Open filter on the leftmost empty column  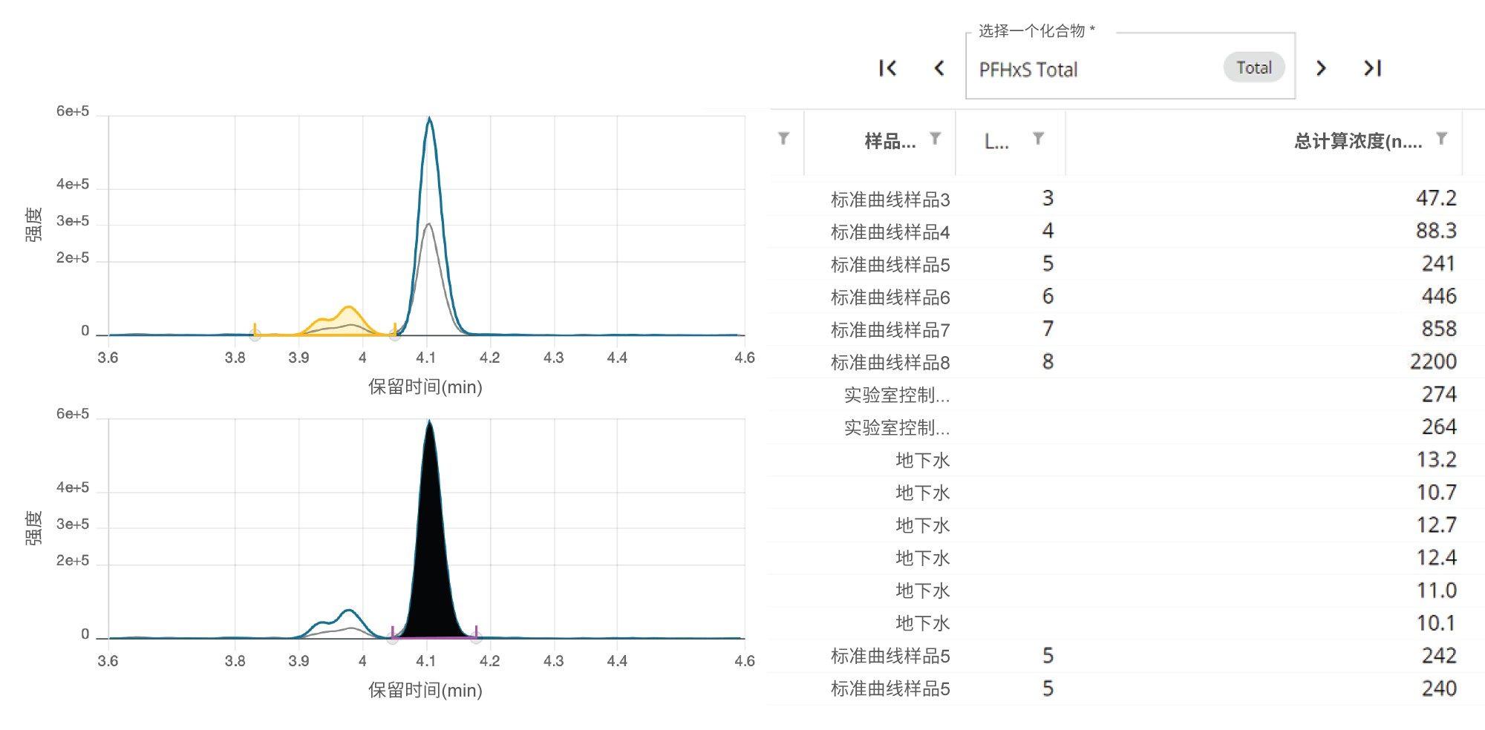pyautogui.click(x=783, y=139)
